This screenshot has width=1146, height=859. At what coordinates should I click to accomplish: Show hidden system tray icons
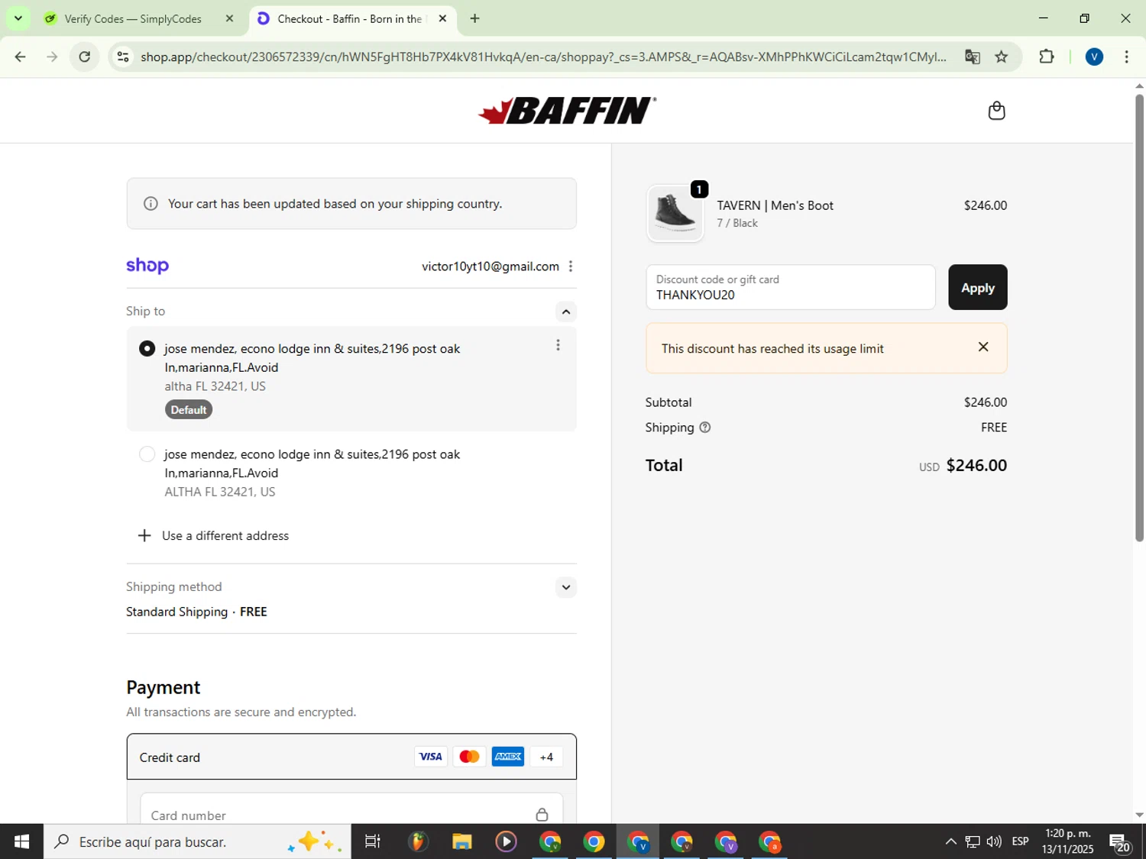point(950,841)
